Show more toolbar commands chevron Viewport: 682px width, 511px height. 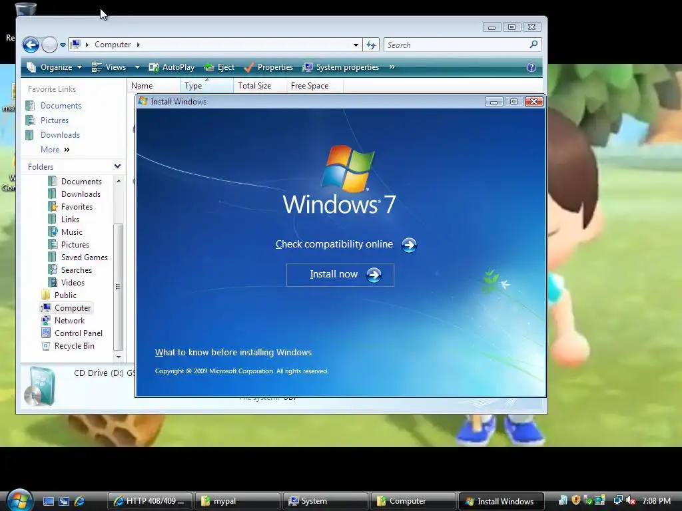(x=392, y=67)
